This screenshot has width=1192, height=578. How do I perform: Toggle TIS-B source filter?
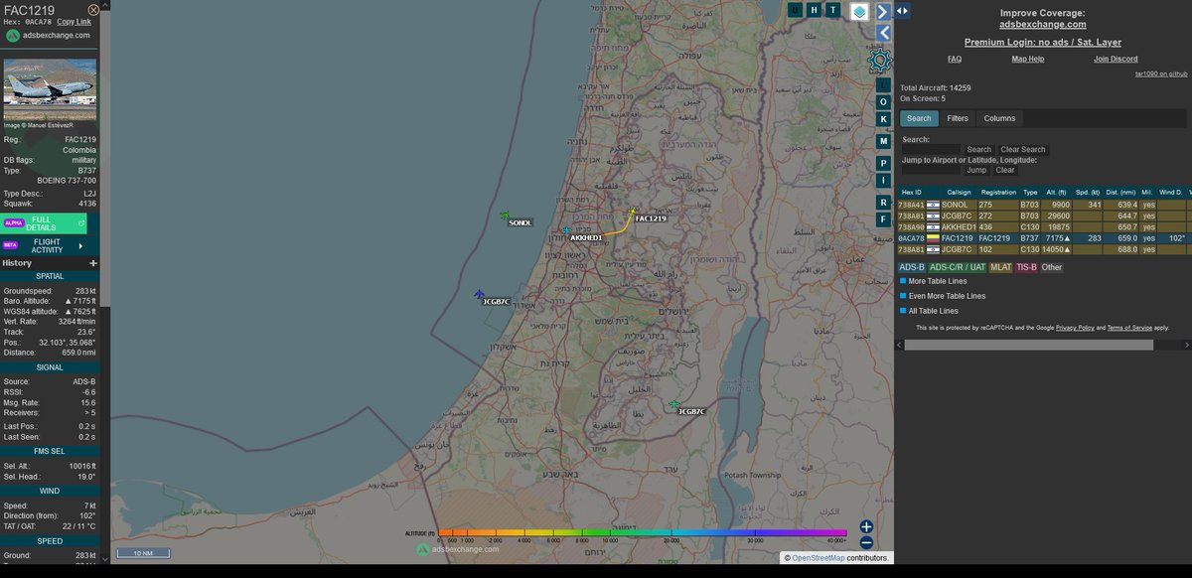(1026, 267)
